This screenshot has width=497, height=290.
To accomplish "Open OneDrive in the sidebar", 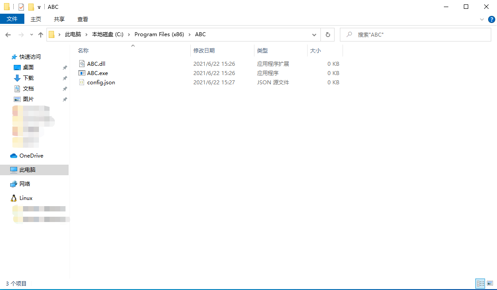I will (x=31, y=156).
